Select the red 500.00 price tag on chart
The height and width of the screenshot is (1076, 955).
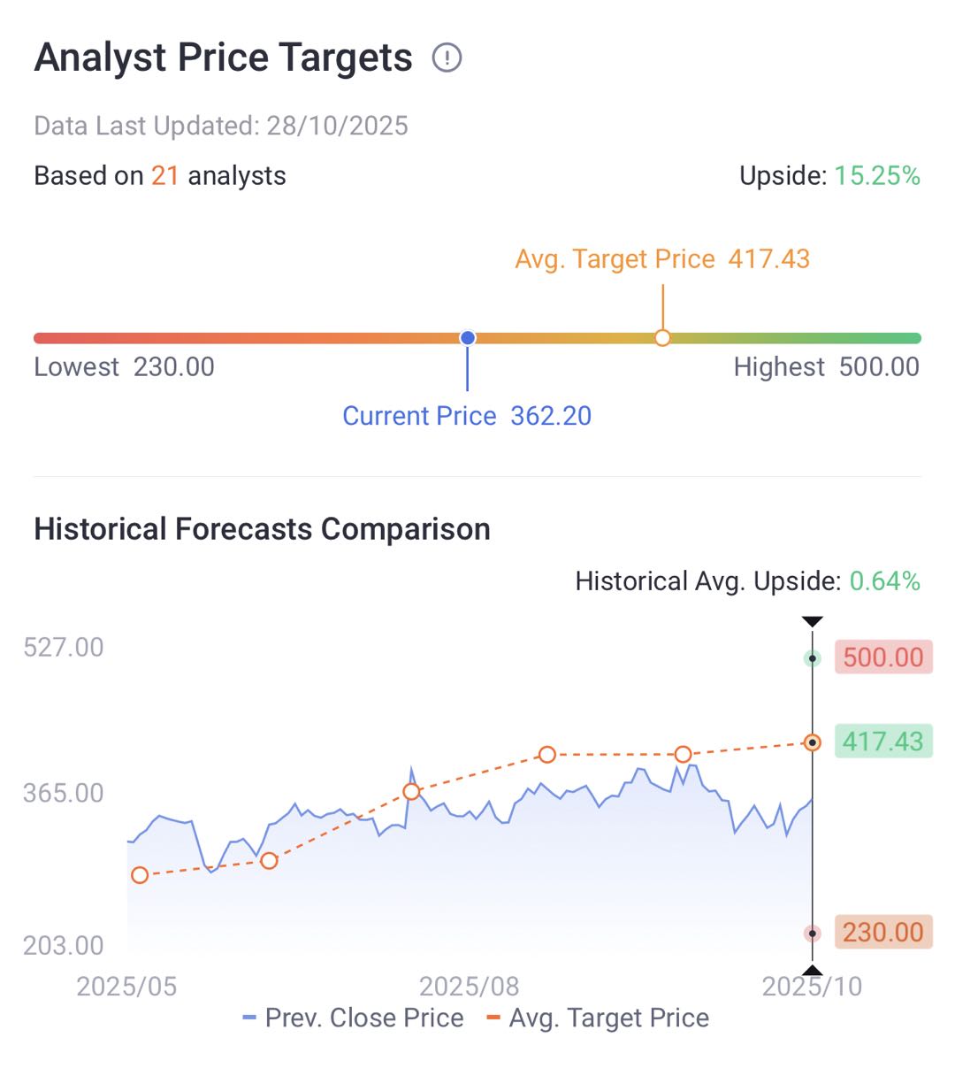coord(882,657)
